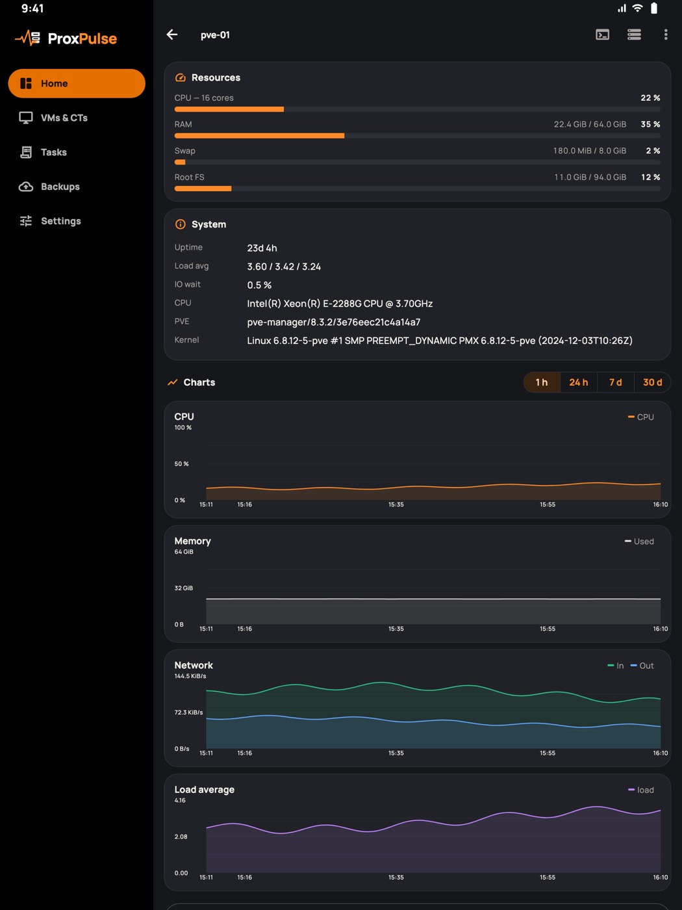Click the Resources section heading
This screenshot has width=682, height=910.
coord(216,77)
